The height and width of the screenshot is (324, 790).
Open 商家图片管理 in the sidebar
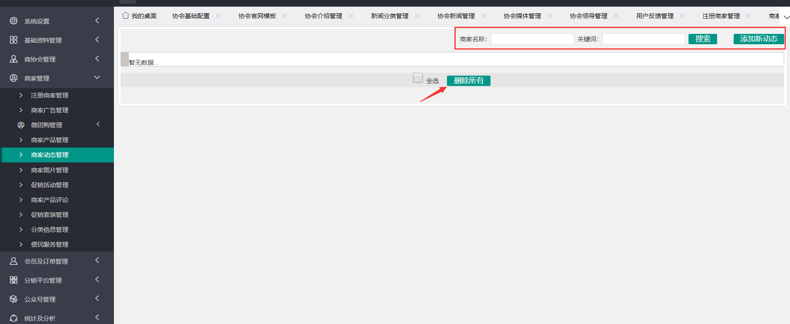[50, 170]
